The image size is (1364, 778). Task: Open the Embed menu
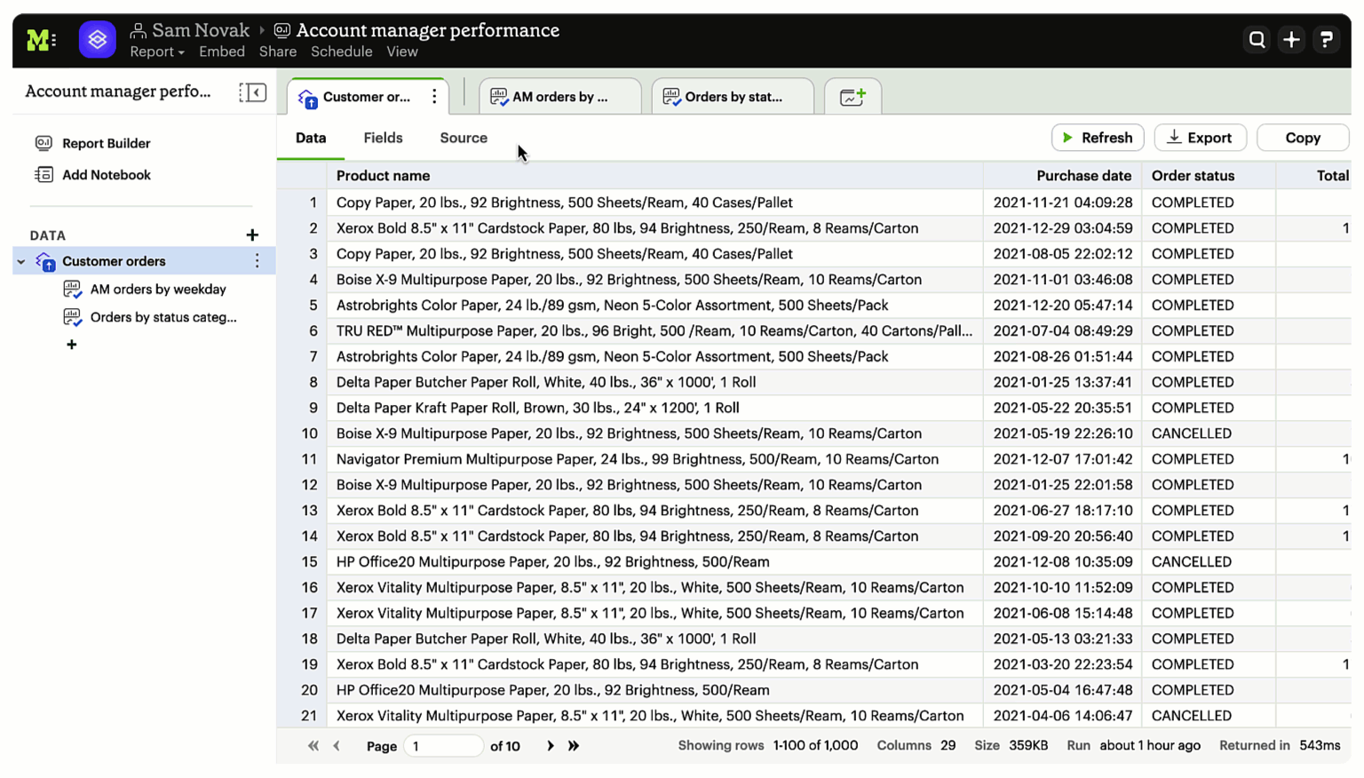point(222,52)
